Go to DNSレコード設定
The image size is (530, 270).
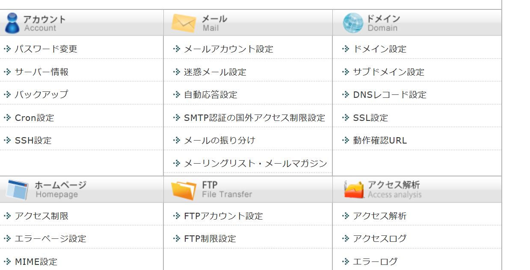pyautogui.click(x=390, y=94)
